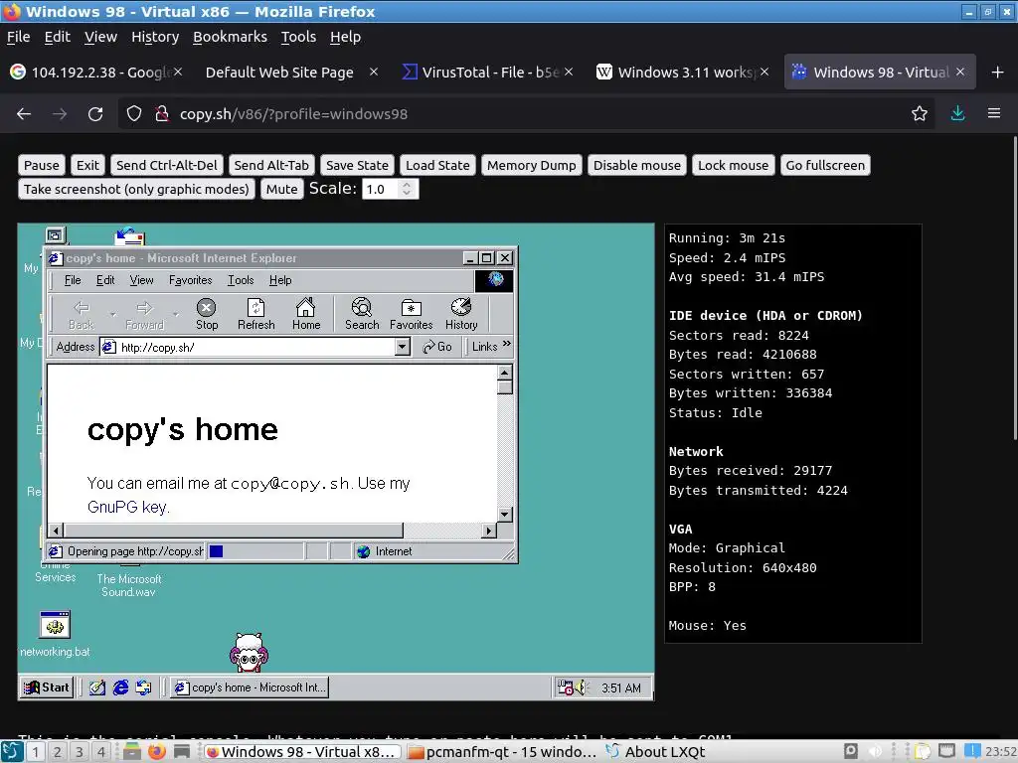The width and height of the screenshot is (1018, 763).
Task: Open the IE Favorites menu
Action: (190, 280)
